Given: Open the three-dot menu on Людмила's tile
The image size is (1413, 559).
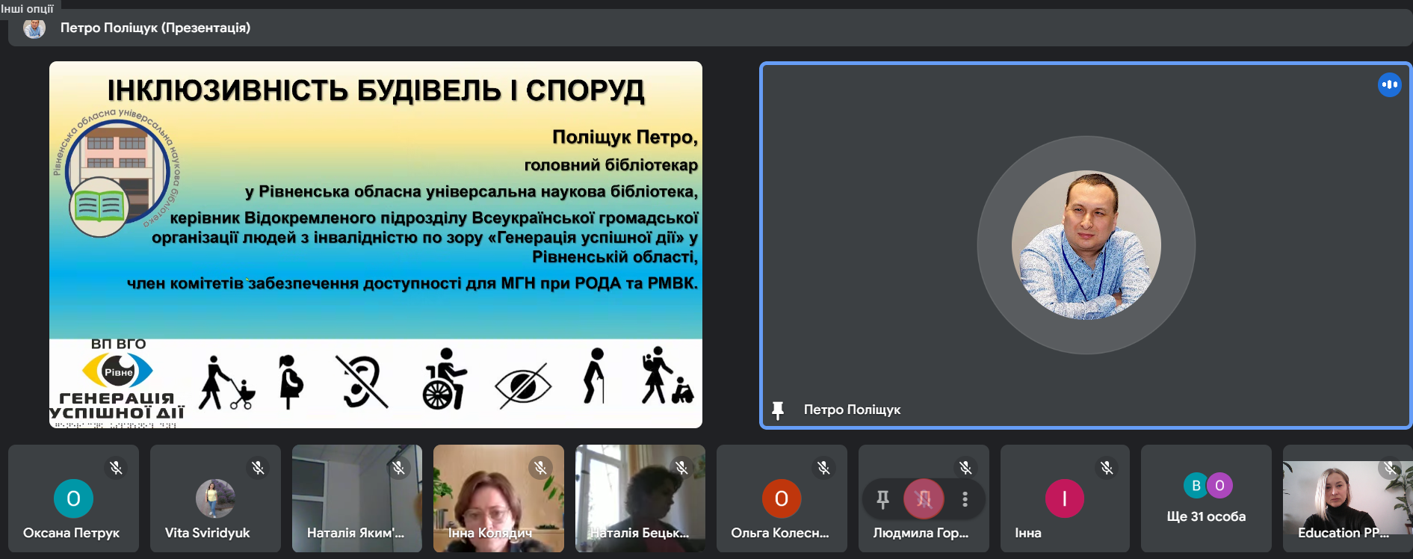Looking at the screenshot, I should [965, 499].
